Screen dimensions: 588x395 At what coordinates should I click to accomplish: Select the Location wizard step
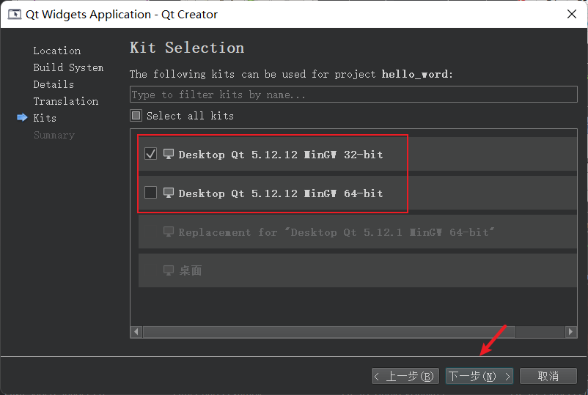pyautogui.click(x=57, y=51)
